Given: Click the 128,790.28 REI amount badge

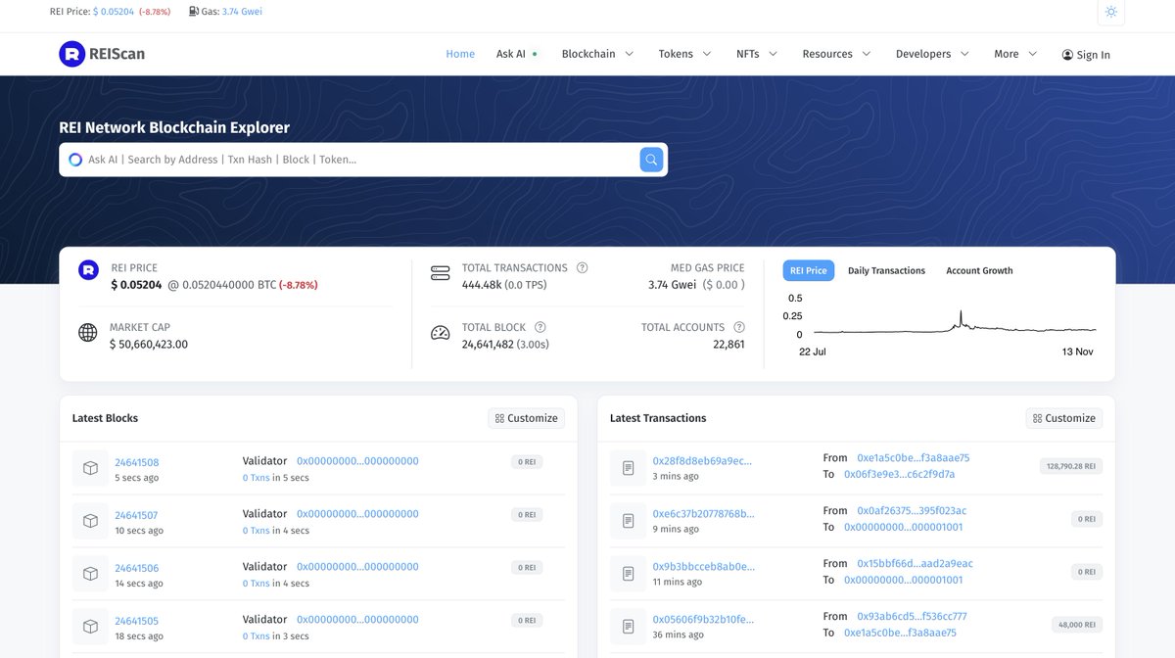Looking at the screenshot, I should tap(1071, 466).
